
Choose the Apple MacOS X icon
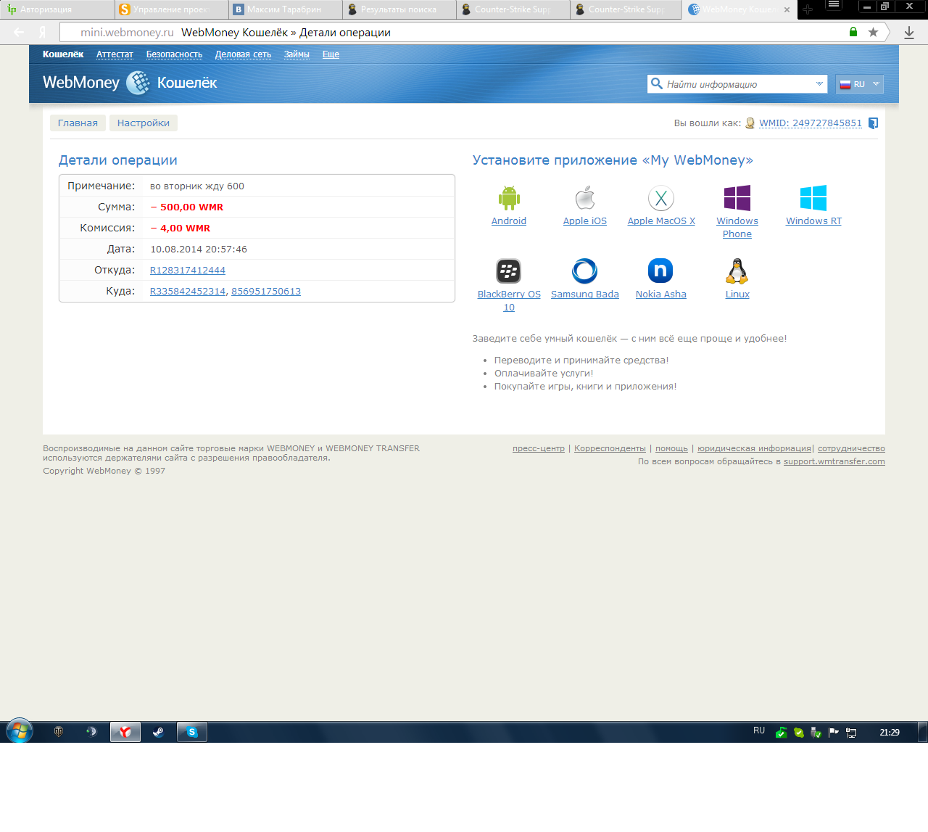[661, 198]
